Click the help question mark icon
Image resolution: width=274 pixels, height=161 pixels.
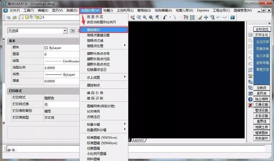coord(232,17)
